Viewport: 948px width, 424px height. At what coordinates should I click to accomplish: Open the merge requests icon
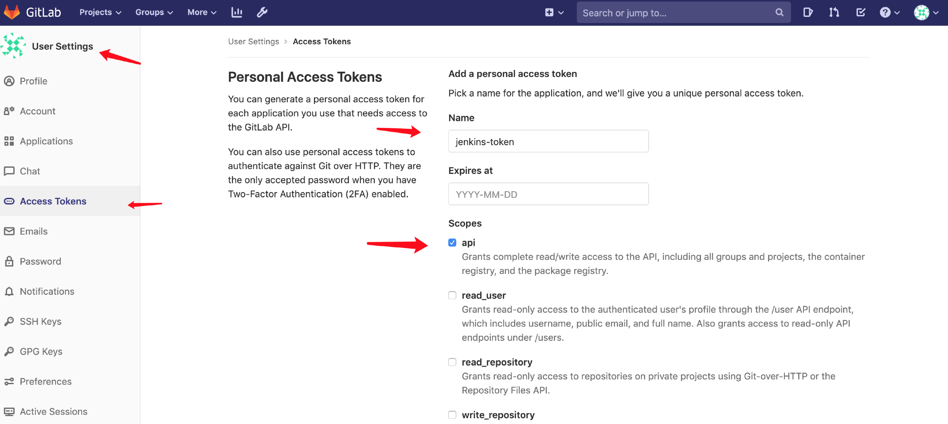(834, 12)
